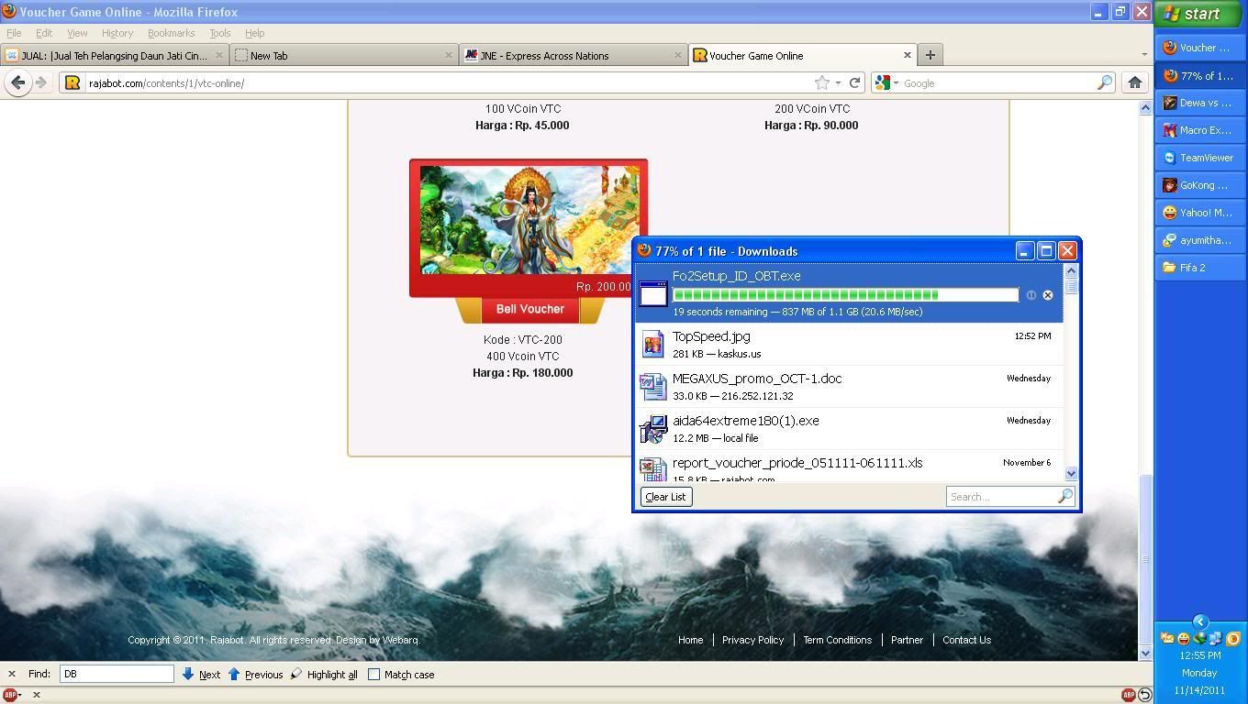Click the Find Previous up arrow

pos(234,674)
